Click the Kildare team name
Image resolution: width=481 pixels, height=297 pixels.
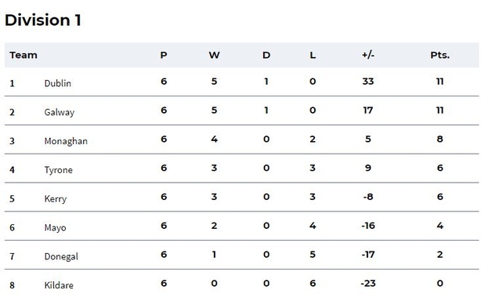click(59, 285)
